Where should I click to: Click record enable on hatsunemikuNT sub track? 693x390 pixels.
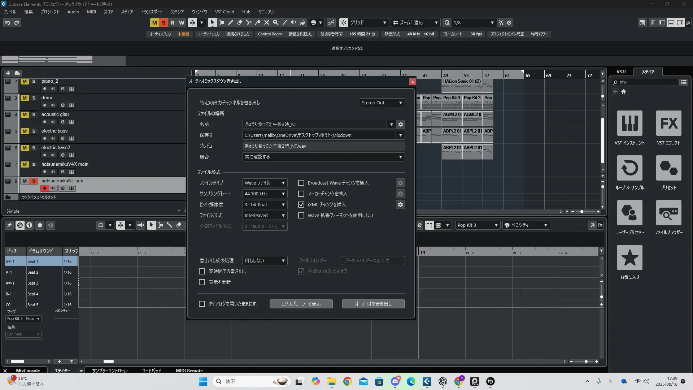tap(44, 188)
